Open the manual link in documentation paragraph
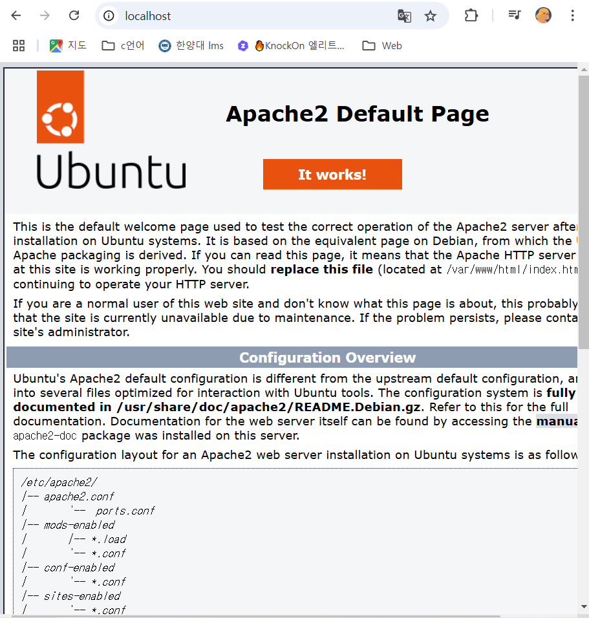Image resolution: width=589 pixels, height=618 pixels. coord(557,421)
